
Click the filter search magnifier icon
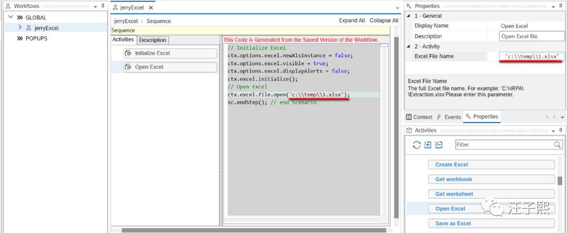[x=557, y=145]
